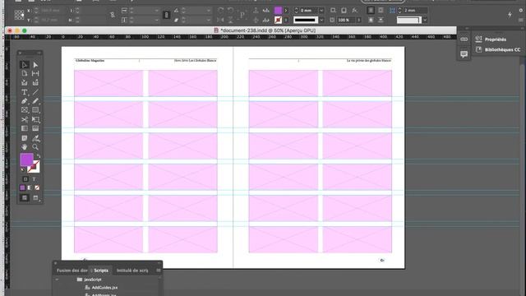Open stroke weight dropdown (0 mm)
This screenshot has width=526, height=296.
coord(321,11)
